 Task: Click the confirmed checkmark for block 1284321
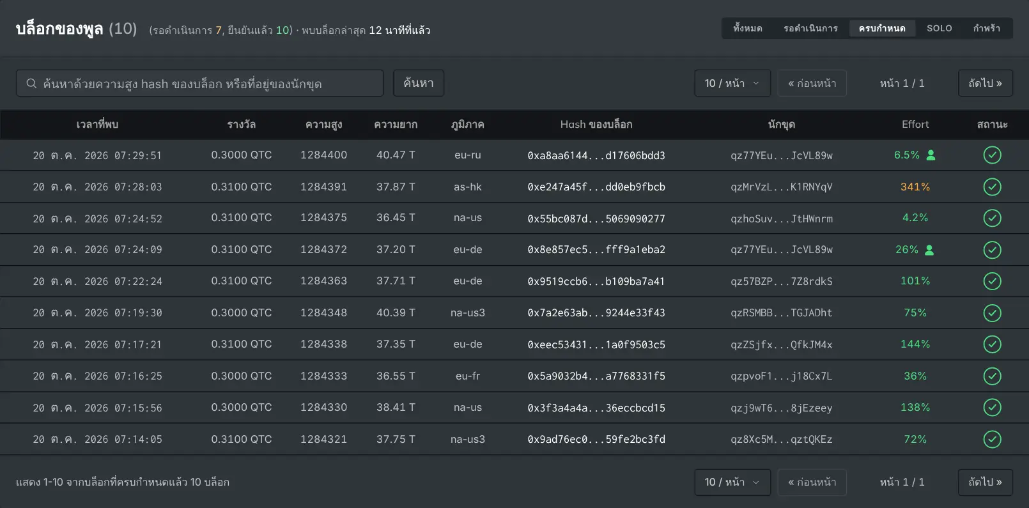pos(992,440)
